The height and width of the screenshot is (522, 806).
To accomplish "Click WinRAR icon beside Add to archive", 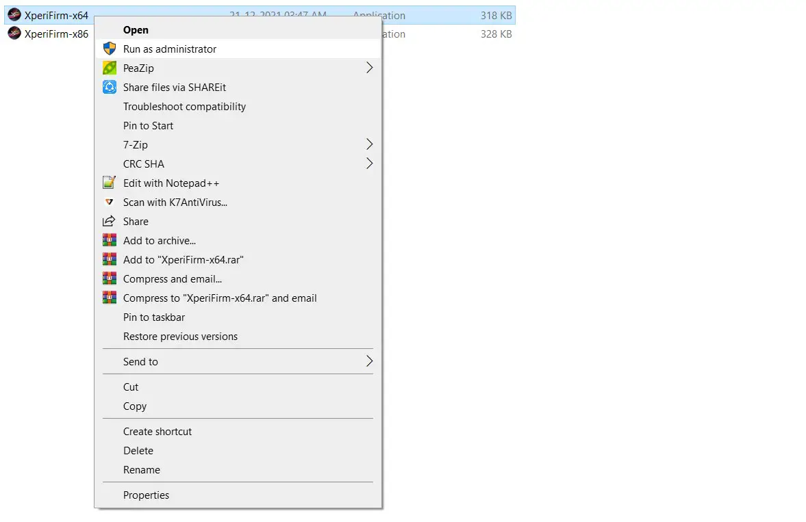I will coord(110,240).
